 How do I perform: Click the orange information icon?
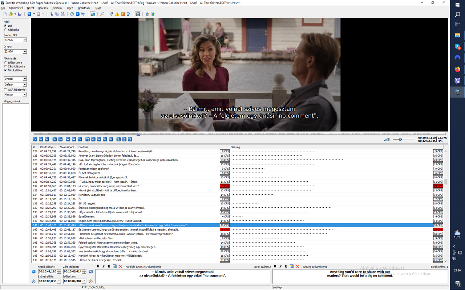(123, 14)
